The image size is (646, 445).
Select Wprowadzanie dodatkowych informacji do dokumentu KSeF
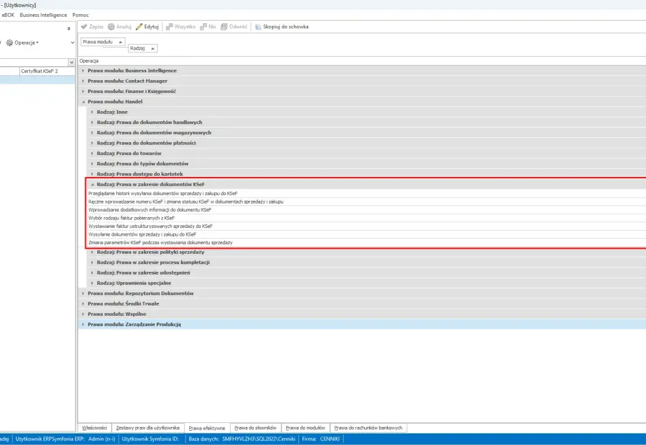(x=367, y=210)
